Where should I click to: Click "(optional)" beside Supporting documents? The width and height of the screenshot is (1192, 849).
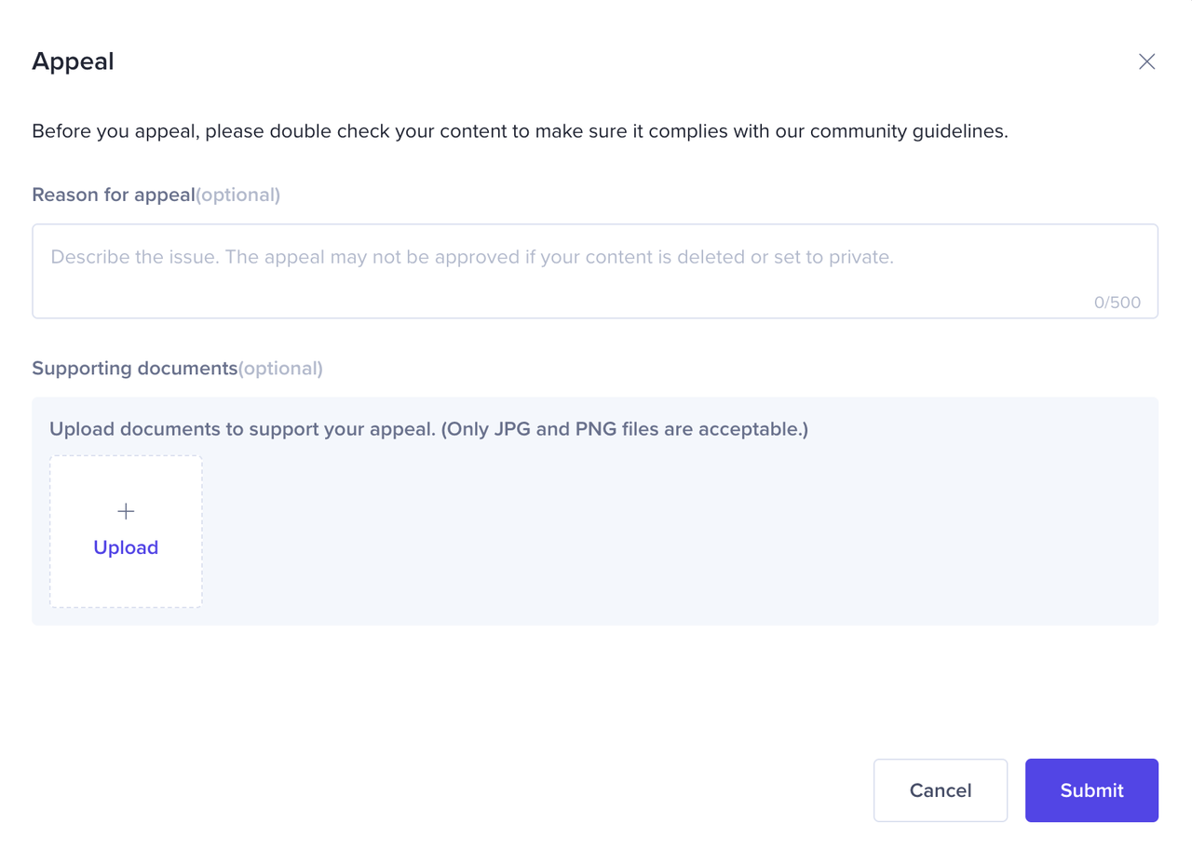280,368
